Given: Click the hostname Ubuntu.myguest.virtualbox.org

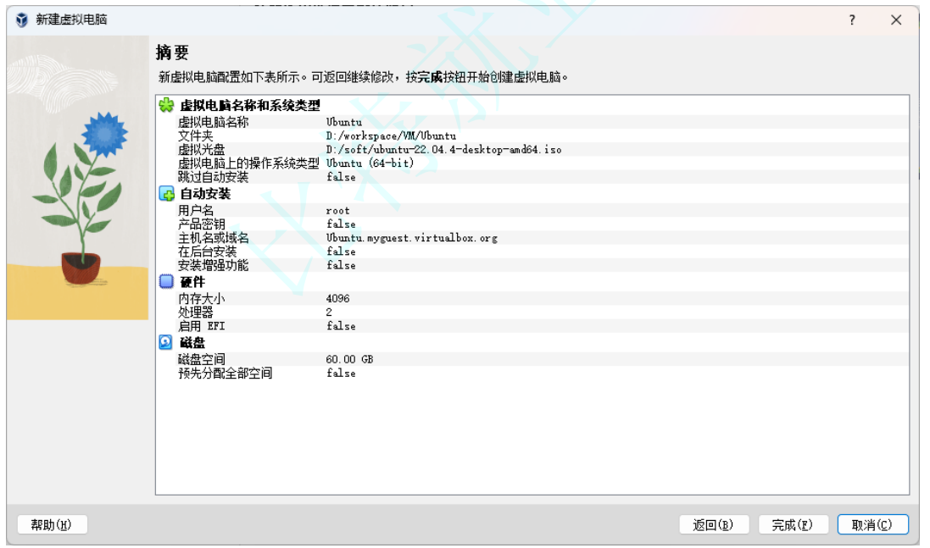Looking at the screenshot, I should pos(412,237).
